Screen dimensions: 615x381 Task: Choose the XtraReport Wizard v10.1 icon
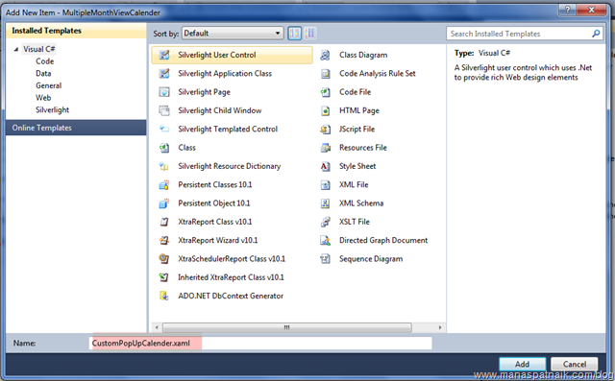(164, 240)
